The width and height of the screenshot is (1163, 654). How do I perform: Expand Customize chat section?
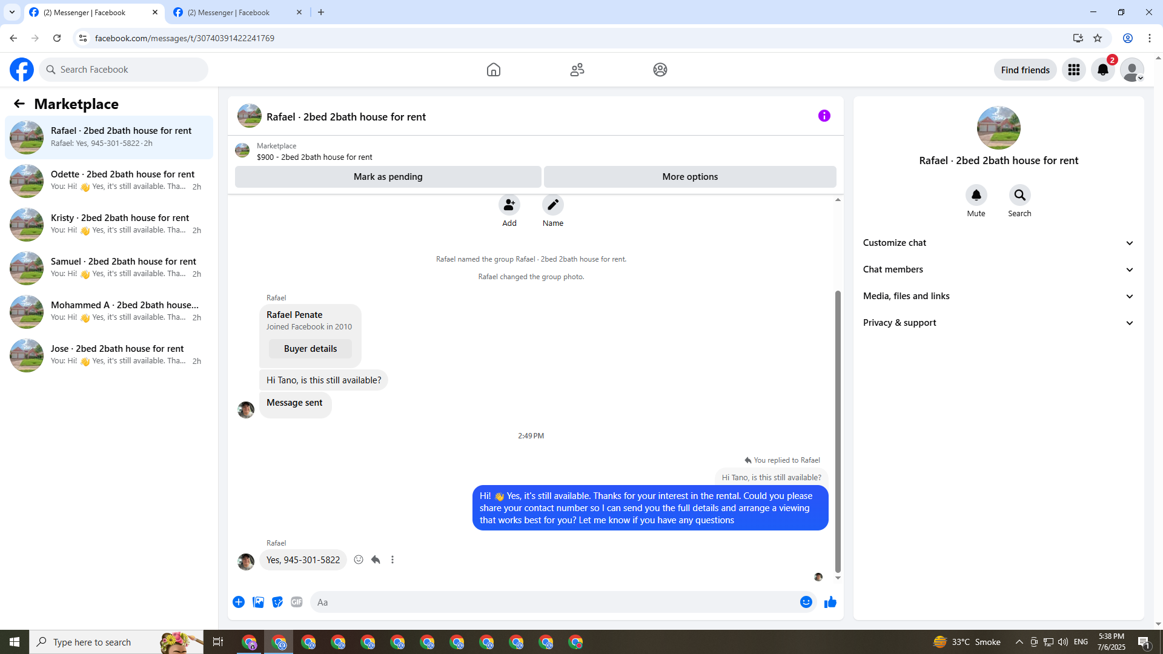point(999,243)
